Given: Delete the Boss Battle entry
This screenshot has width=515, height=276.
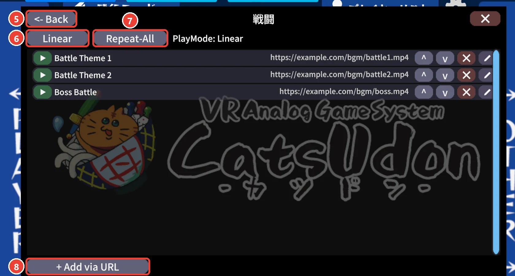Looking at the screenshot, I should click(466, 92).
